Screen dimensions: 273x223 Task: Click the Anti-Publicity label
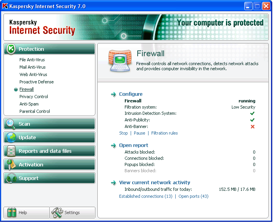pos(137,120)
